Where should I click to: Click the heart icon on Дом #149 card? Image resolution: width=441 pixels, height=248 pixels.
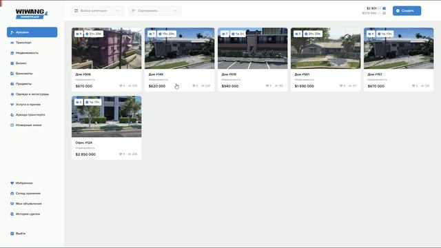tap(194, 85)
